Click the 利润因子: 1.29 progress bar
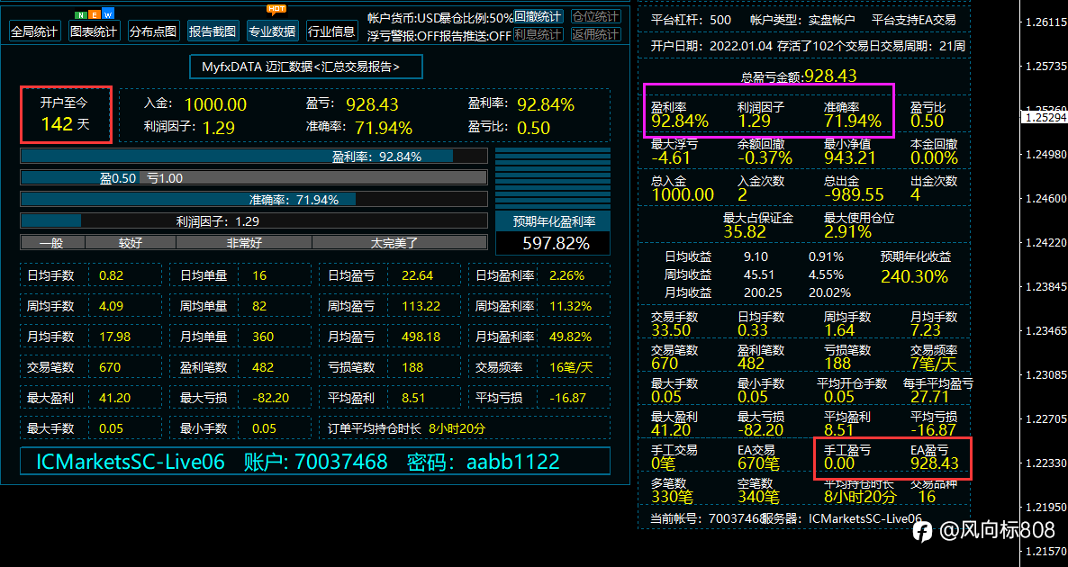The width and height of the screenshot is (1068, 567). point(254,221)
